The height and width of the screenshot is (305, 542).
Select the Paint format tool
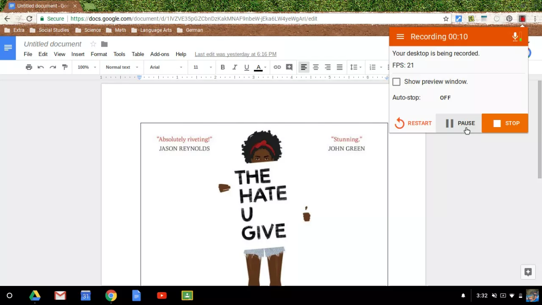coord(65,67)
